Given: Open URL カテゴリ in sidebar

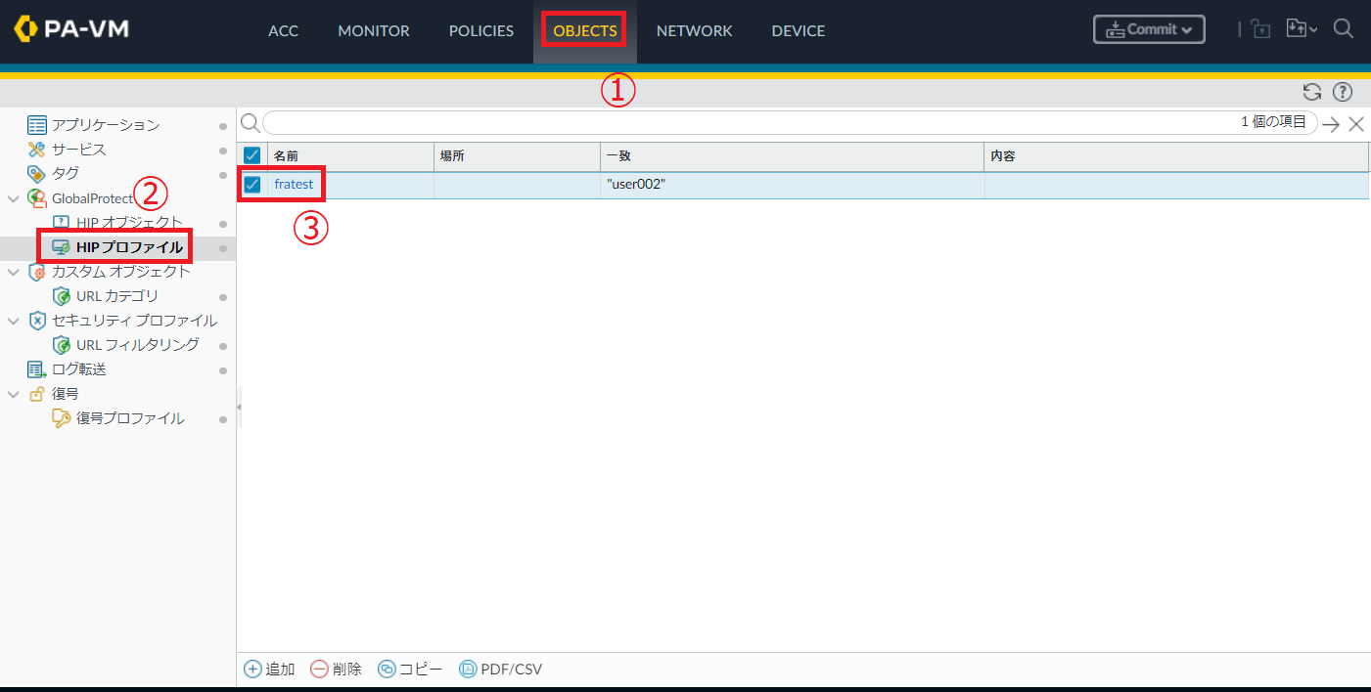Looking at the screenshot, I should pos(116,296).
